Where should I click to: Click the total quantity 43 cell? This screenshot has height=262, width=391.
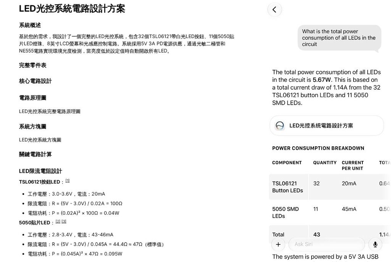[x=317, y=235]
